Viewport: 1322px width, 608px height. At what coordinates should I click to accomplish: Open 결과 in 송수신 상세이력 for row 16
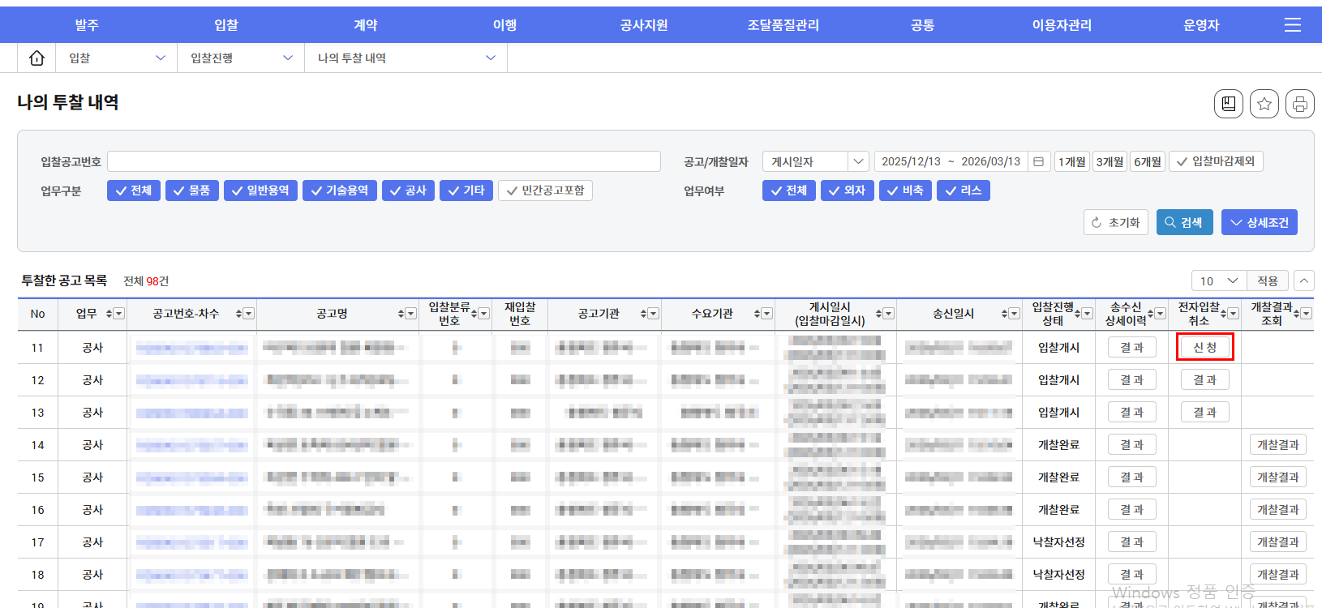[1132, 509]
